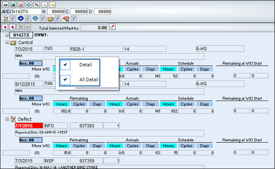The image size is (275, 169).
Task: Click the 937359 defect number field
Action: [x=86, y=161]
